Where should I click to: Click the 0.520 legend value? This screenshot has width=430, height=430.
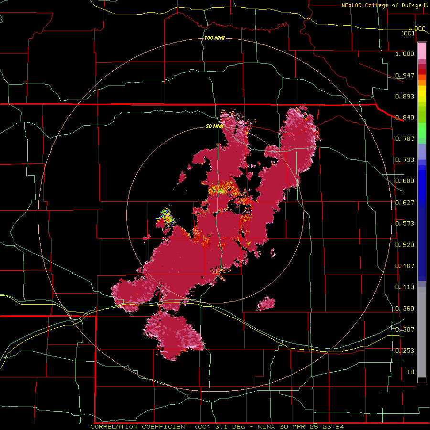[405, 245]
